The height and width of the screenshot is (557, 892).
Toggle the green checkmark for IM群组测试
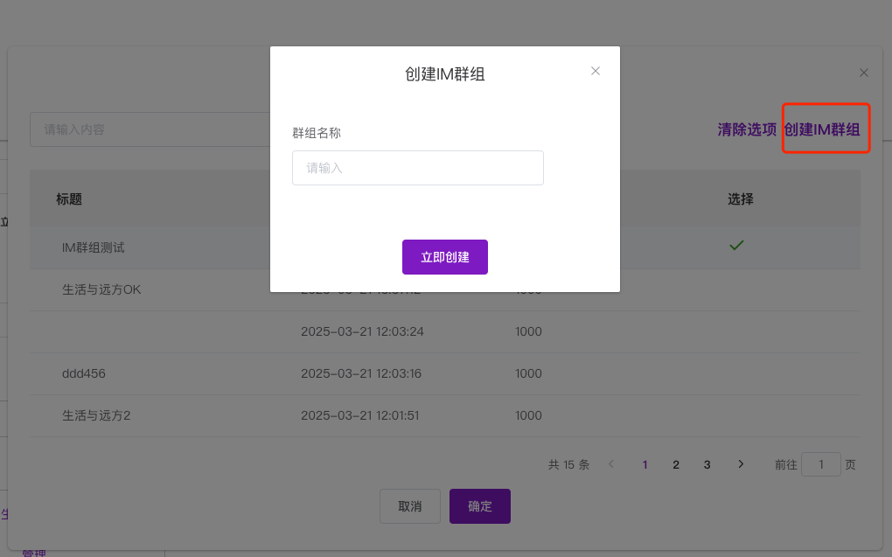click(736, 247)
